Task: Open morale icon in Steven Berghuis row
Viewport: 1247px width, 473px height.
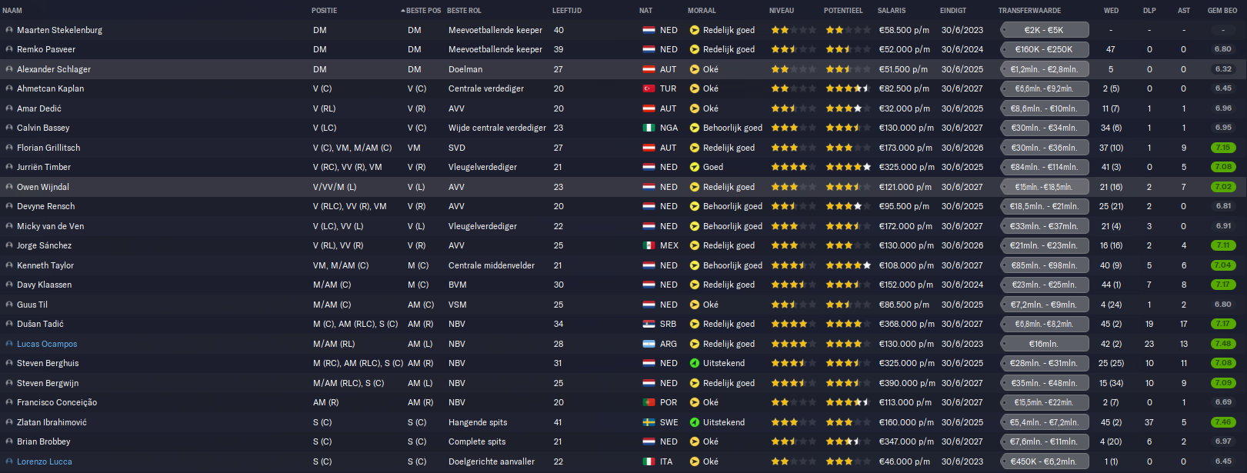Action: pos(695,363)
